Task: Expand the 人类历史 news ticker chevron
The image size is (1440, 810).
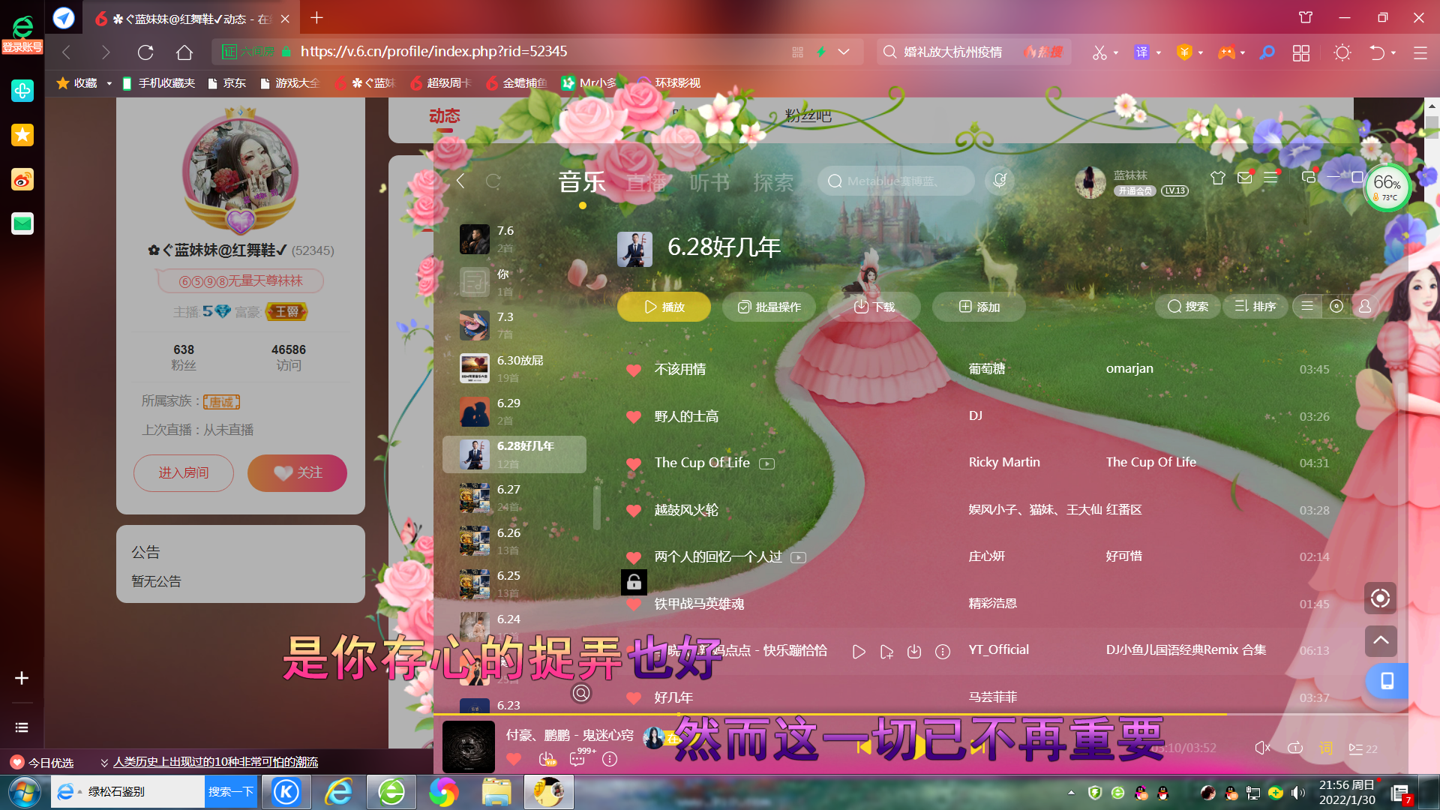Action: coord(104,763)
